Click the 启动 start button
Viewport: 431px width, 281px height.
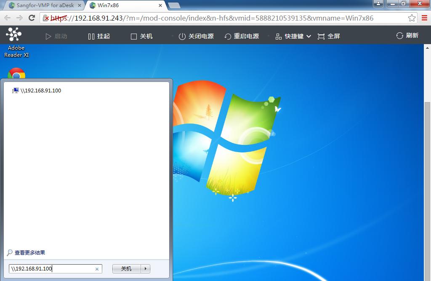[56, 36]
